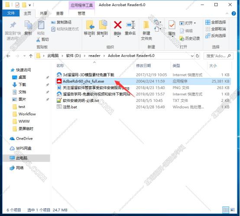
Task: Click the Properties (属性) icon
Action: pos(172,25)
